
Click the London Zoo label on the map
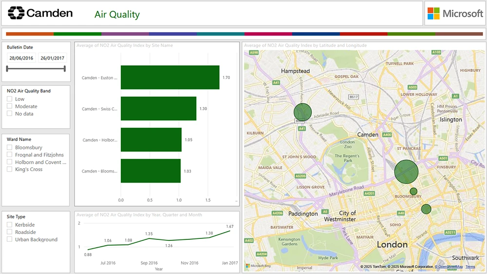coord(348,144)
